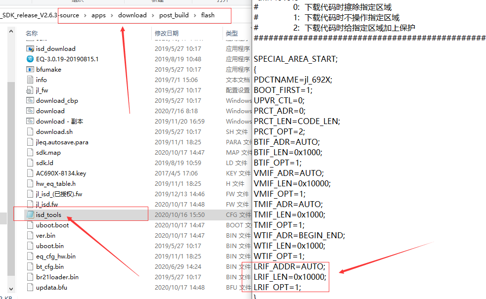Image resolution: width=486 pixels, height=299 pixels.
Task: Place cursor on "BOOT_FIRST=1;" line
Action: (x=283, y=90)
